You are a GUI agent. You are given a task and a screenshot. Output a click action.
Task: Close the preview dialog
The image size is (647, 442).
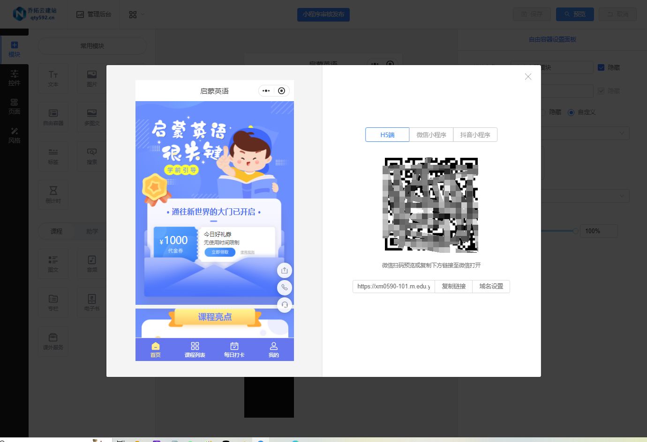pos(528,76)
